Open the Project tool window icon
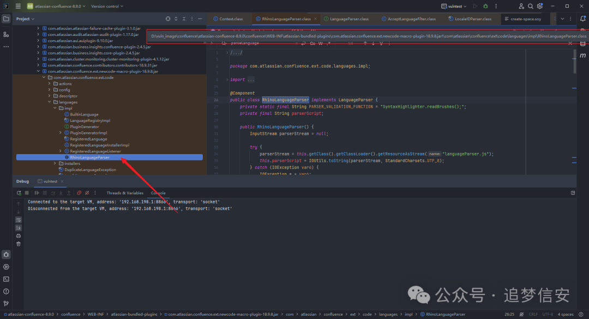 (6, 19)
